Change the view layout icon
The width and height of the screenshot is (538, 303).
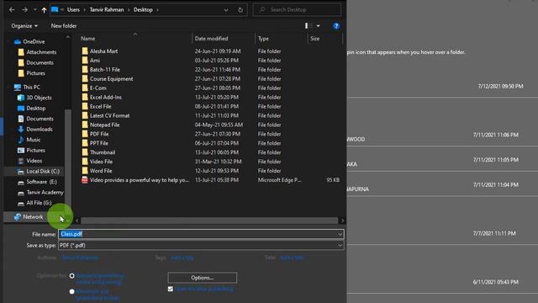[309, 26]
